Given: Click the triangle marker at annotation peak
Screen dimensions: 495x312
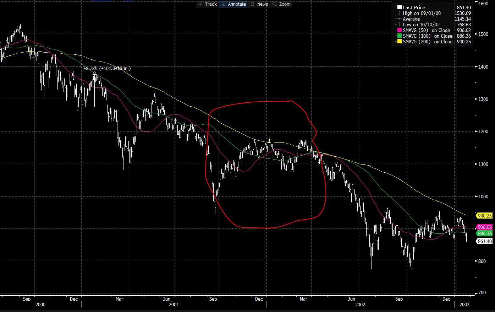Looking at the screenshot, I should (x=95, y=73).
